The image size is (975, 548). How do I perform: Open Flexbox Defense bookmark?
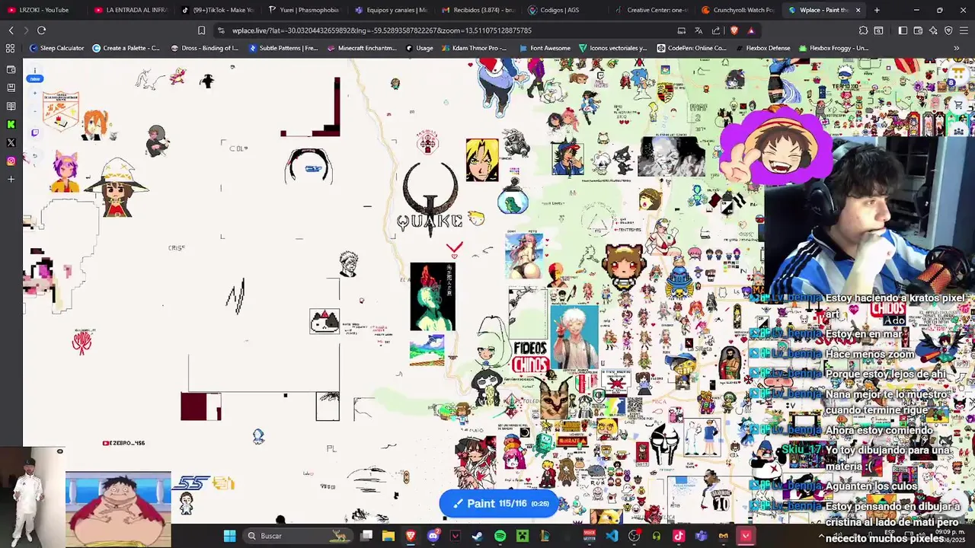pos(762,48)
